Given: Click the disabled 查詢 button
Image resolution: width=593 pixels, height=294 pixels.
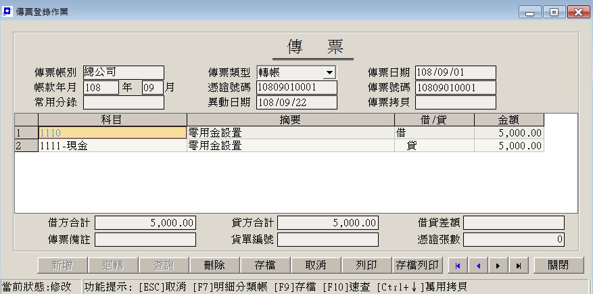Looking at the screenshot, I should (x=164, y=266).
